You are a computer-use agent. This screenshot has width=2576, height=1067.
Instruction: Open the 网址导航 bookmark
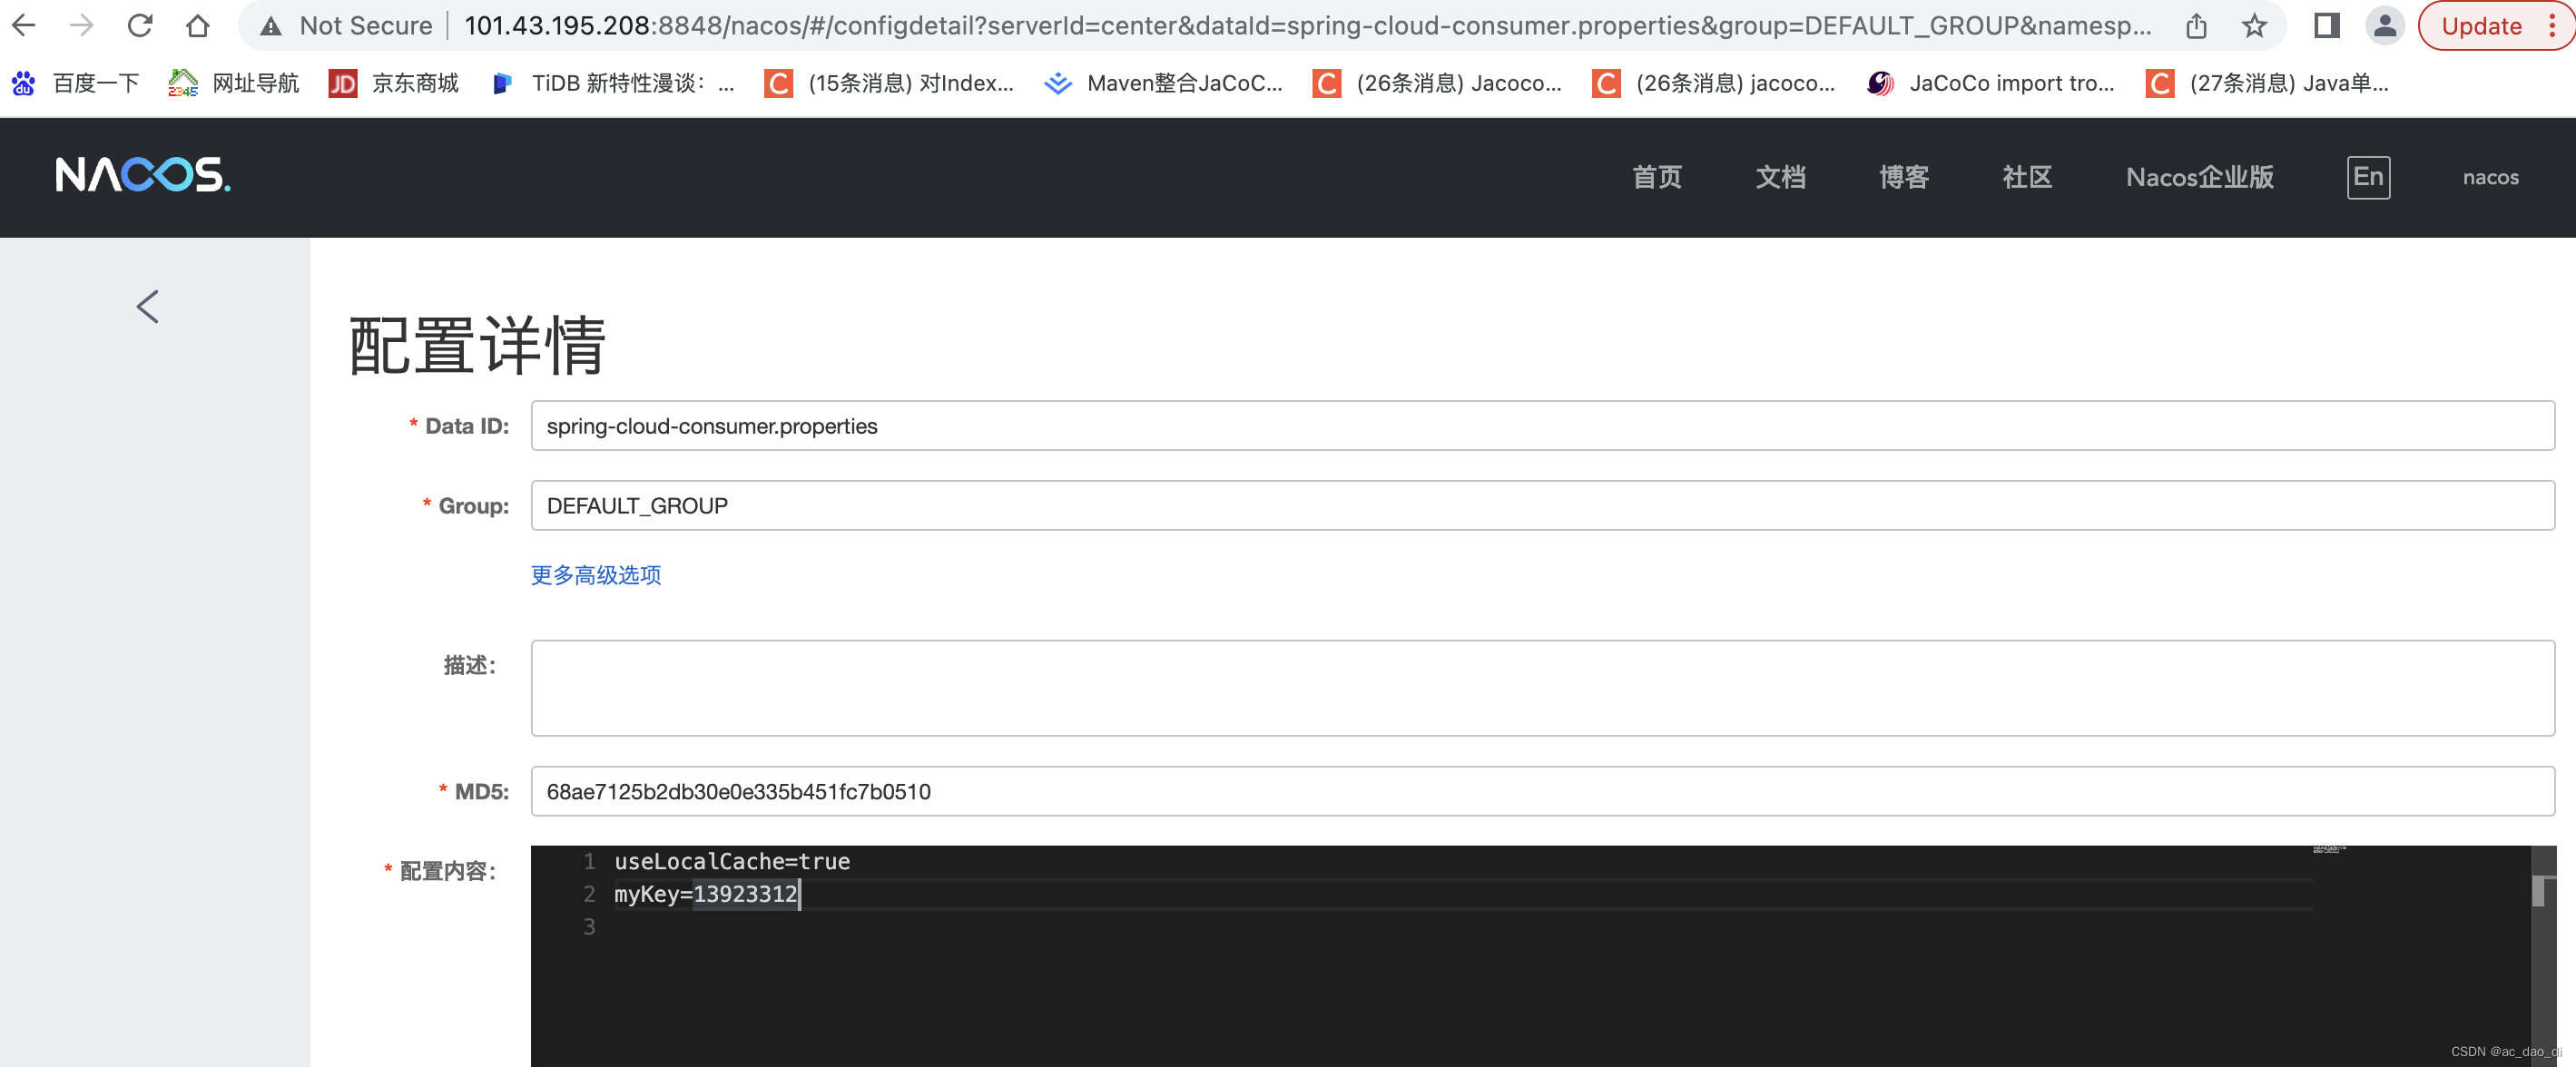click(x=234, y=83)
